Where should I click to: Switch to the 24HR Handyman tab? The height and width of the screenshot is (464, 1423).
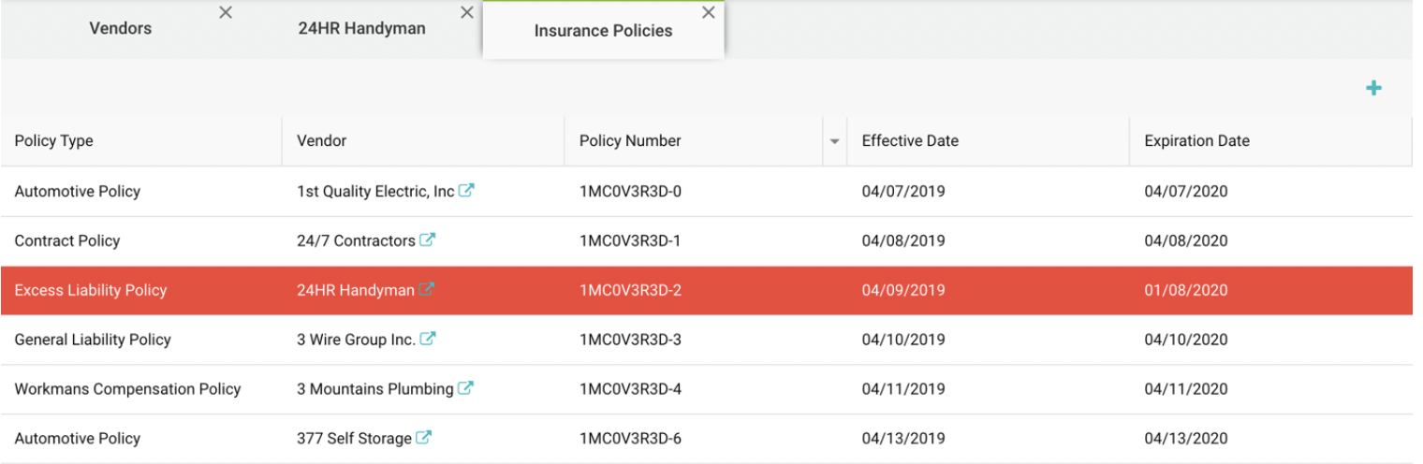coord(361,28)
